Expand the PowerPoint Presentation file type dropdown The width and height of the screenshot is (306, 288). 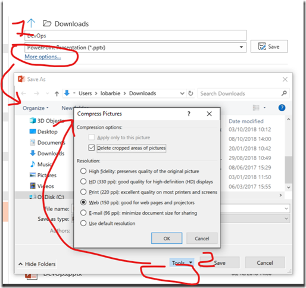[x=241, y=47]
